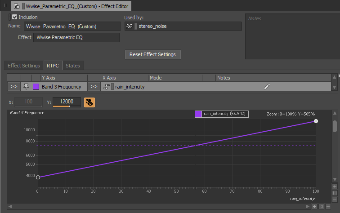Click the horizontal scrollbar right arrow

click(x=308, y=207)
